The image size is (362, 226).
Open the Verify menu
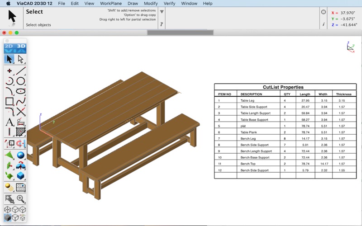click(x=169, y=3)
